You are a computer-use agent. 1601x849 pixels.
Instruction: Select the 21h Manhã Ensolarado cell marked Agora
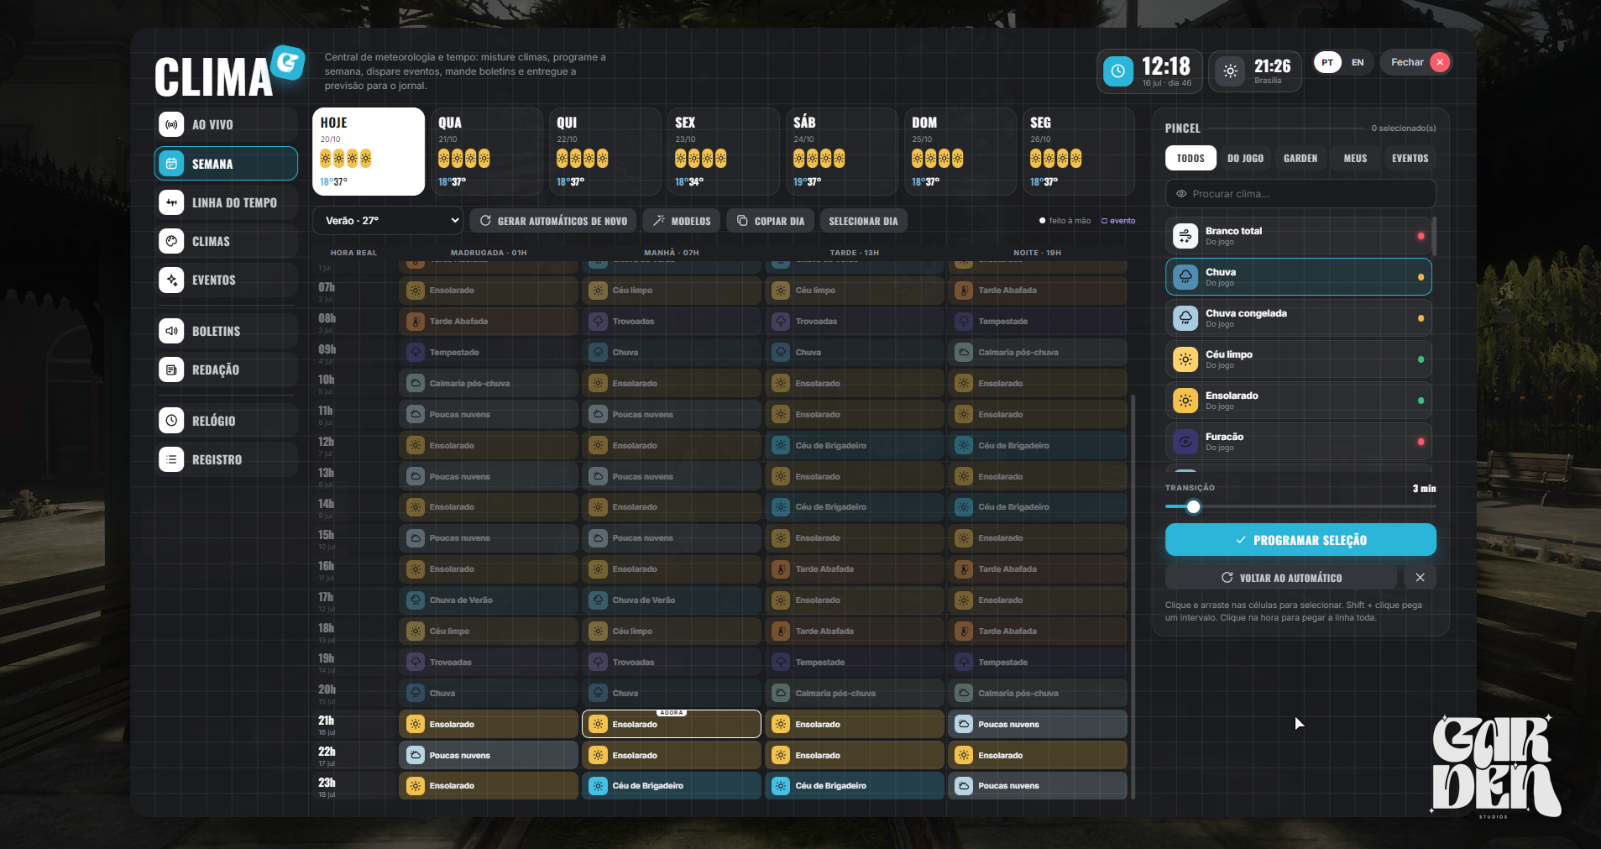point(672,724)
